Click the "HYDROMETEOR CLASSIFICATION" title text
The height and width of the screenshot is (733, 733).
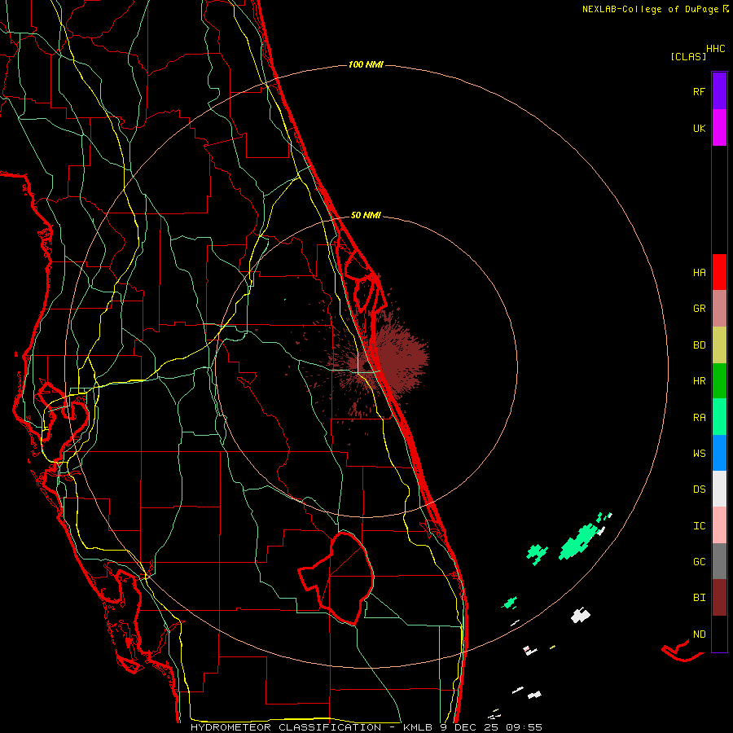[286, 727]
